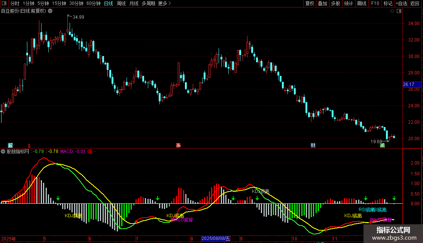Click the 叠加 overlay button
The width and height of the screenshot is (423, 243).
pyautogui.click(x=322, y=3)
